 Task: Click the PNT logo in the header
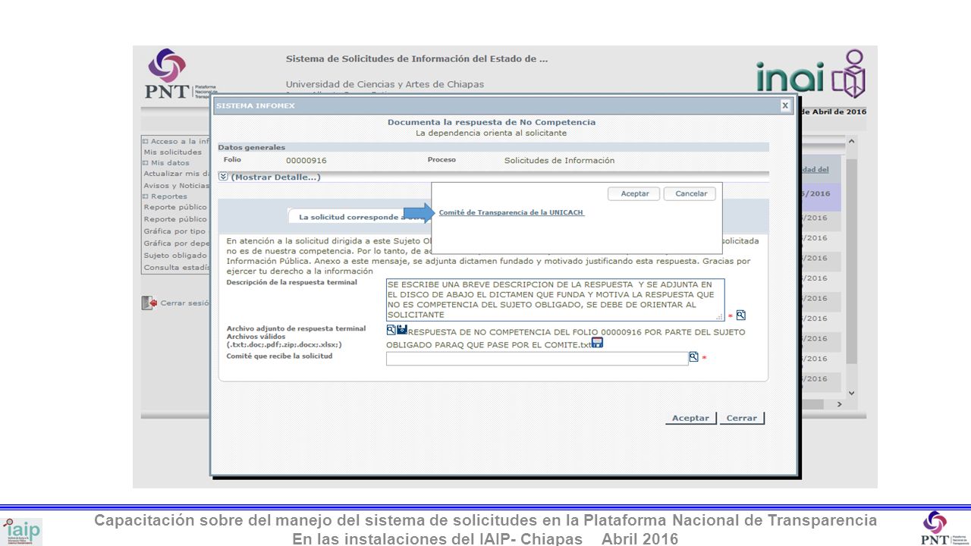point(182,74)
